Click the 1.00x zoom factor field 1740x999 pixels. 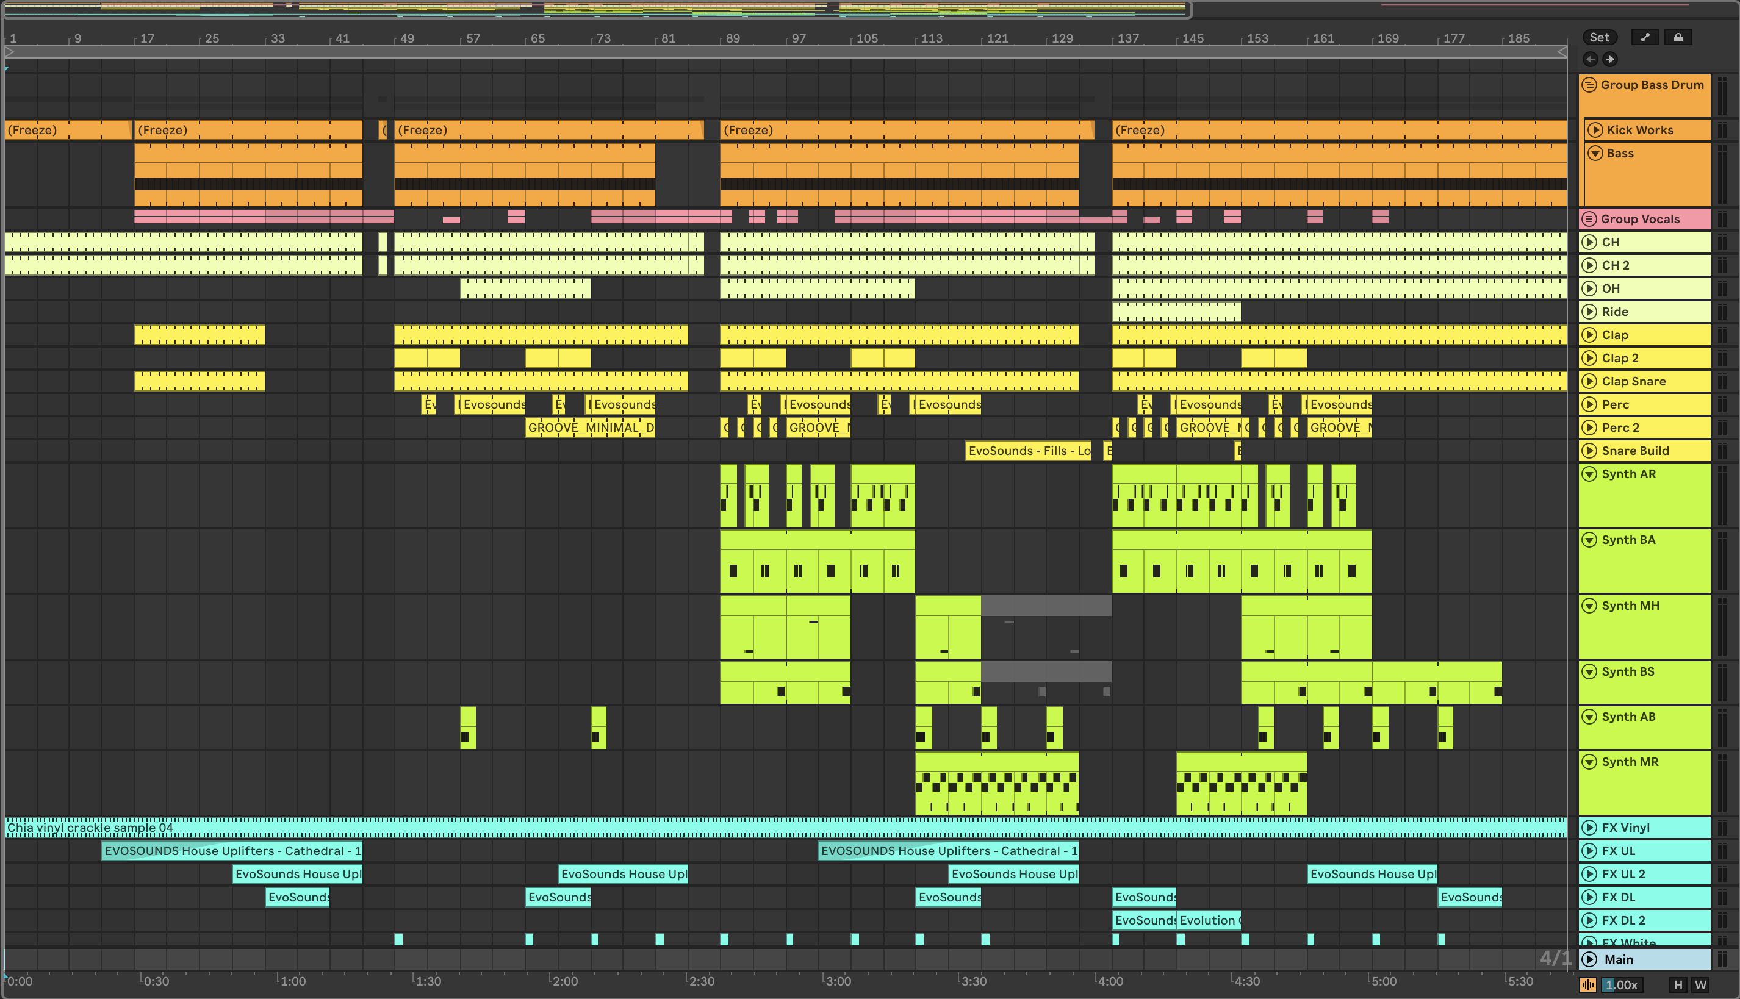coord(1622,986)
